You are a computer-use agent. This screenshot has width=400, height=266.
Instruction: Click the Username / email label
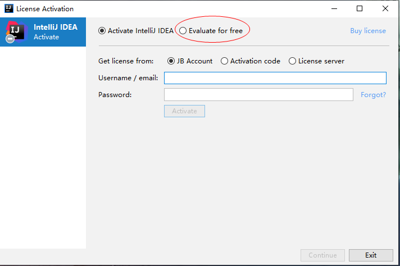coord(128,78)
